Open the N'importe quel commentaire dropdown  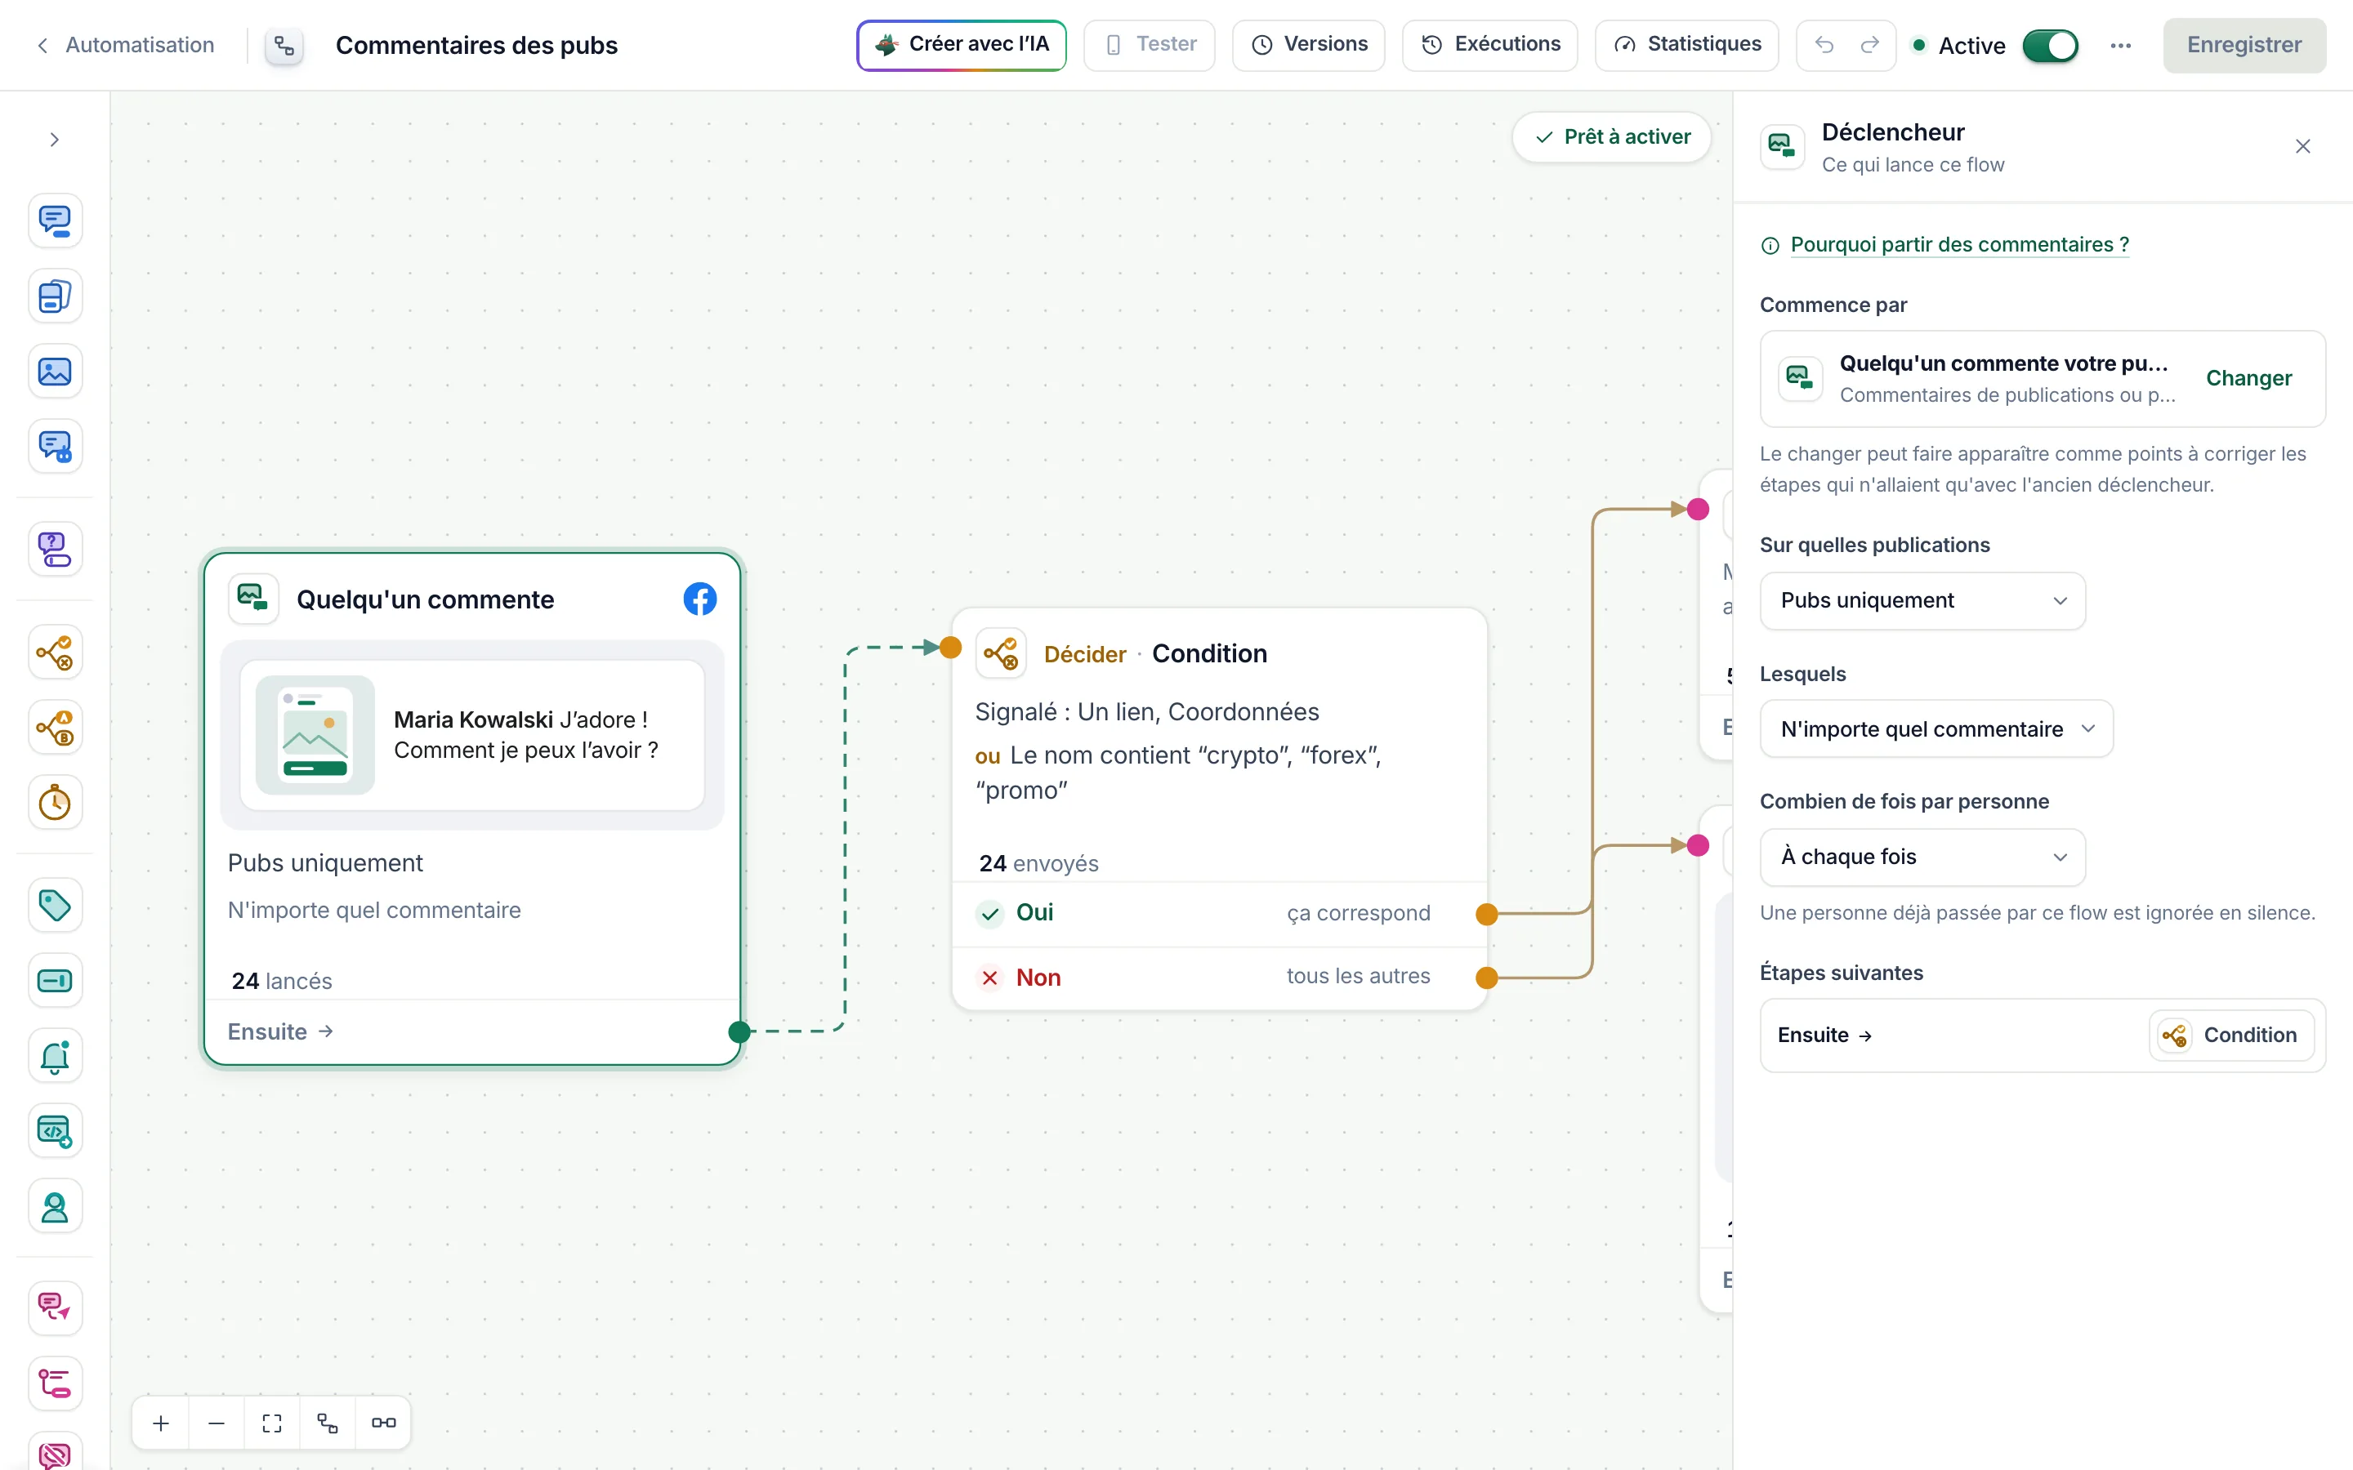coord(1936,729)
